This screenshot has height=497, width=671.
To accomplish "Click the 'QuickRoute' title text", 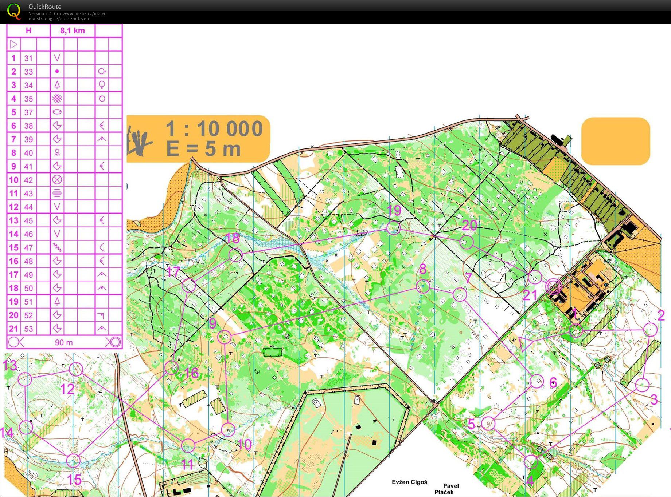I will click(x=45, y=7).
